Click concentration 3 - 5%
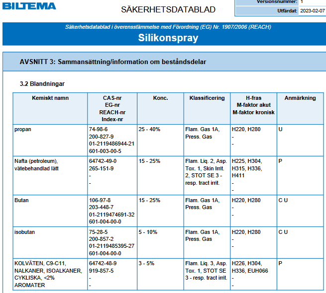The width and height of the screenshot is (326, 293). click(146, 263)
